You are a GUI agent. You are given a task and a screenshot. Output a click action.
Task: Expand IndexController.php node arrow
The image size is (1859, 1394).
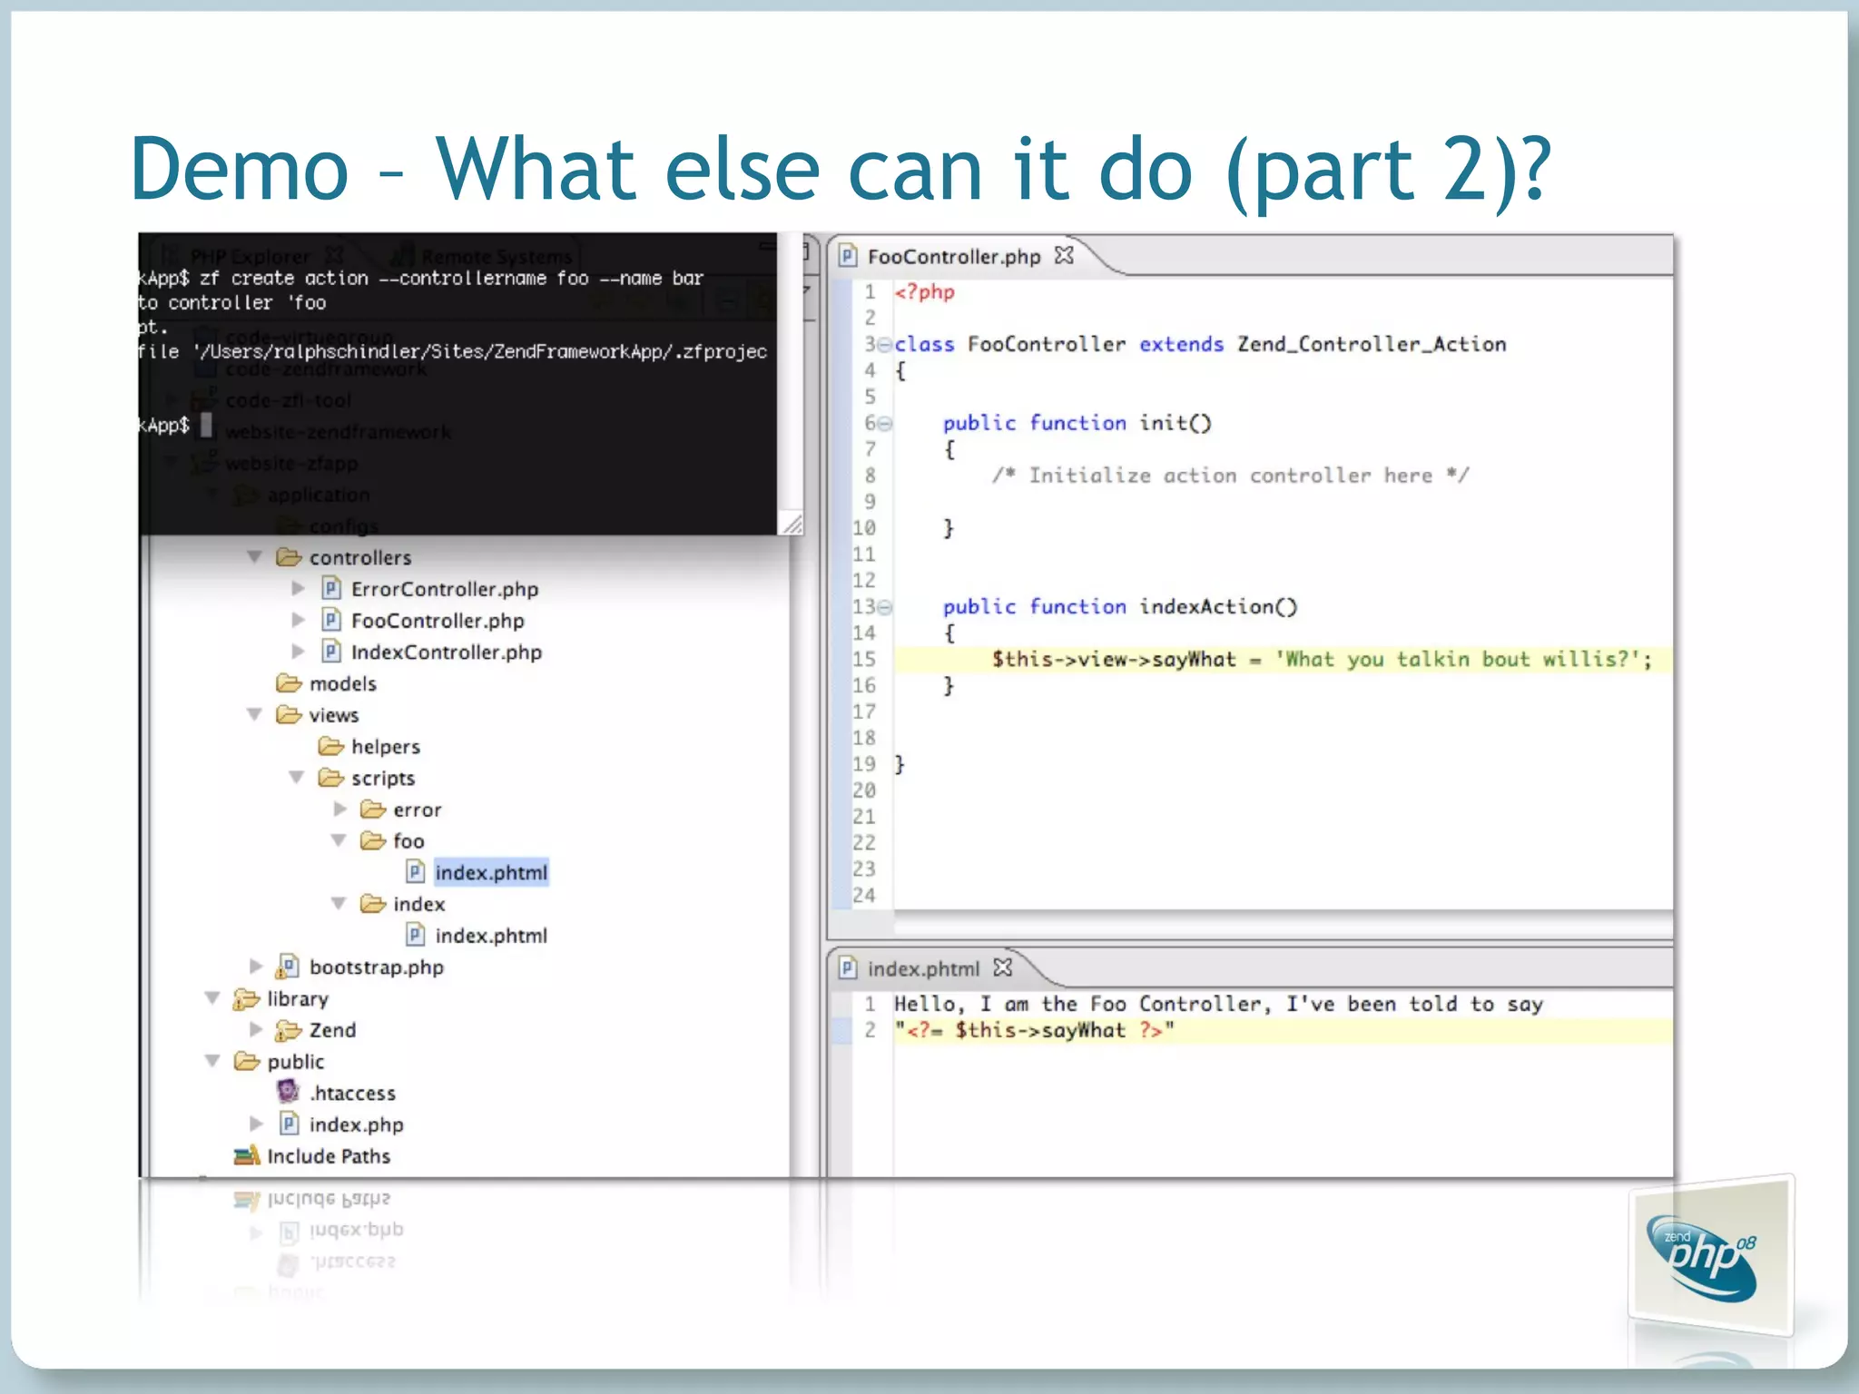coord(298,652)
